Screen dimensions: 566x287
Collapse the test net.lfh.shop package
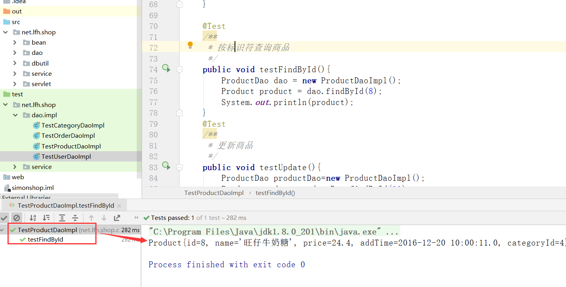pos(6,105)
